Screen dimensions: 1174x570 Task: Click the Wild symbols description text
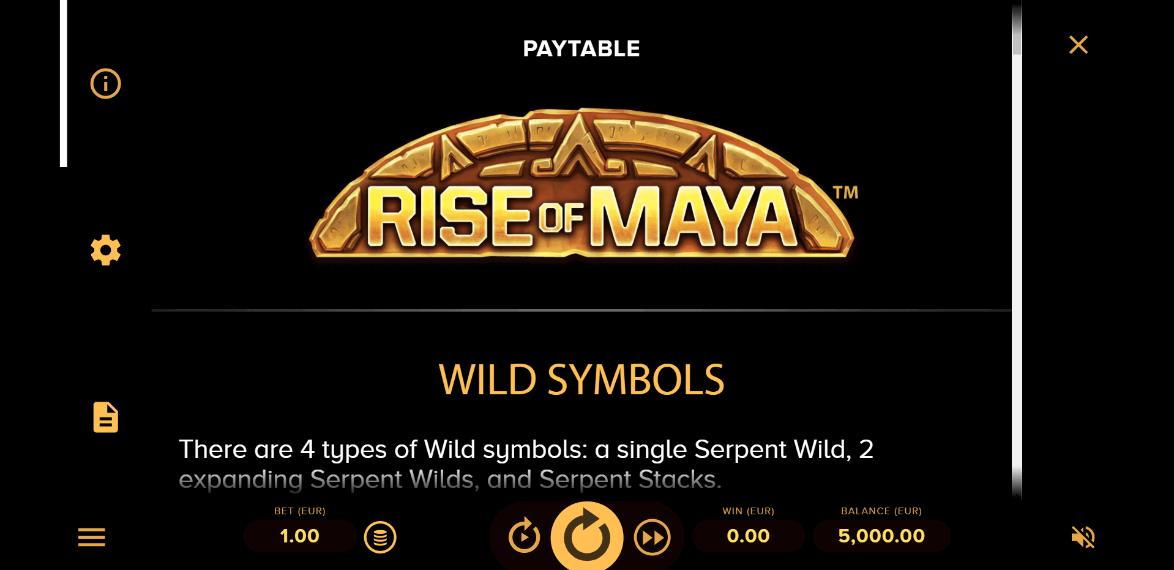click(x=525, y=464)
